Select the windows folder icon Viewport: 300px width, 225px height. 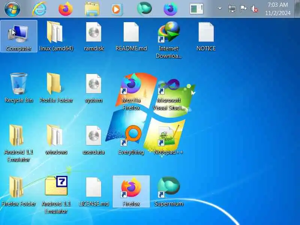coord(56,139)
